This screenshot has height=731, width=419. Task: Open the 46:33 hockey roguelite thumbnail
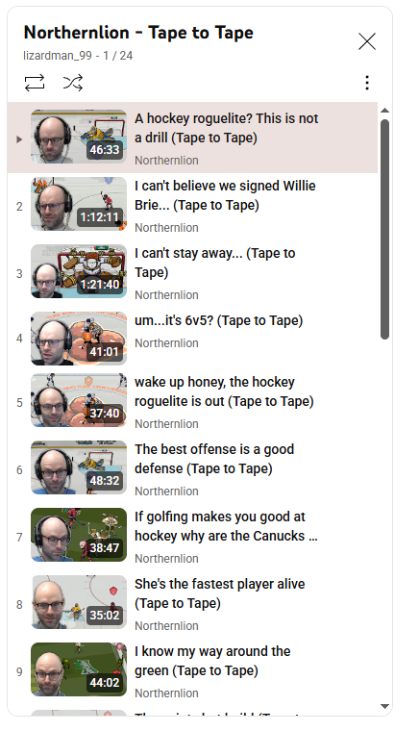point(79,137)
